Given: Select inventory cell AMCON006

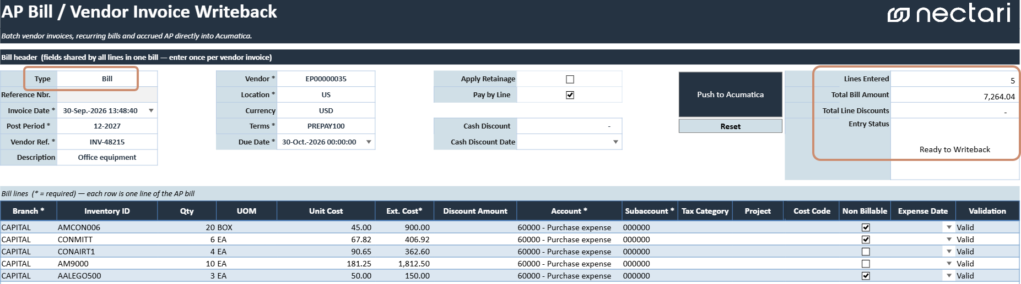Looking at the screenshot, I should (107, 227).
